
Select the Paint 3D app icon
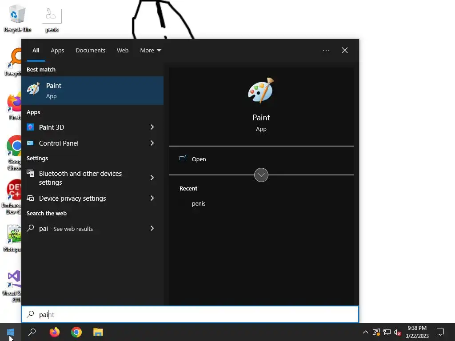point(30,127)
